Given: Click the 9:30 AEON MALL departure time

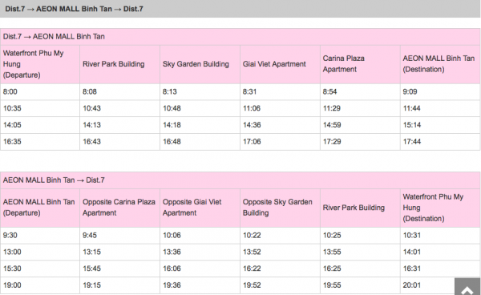Looking at the screenshot, I should click(40, 235).
